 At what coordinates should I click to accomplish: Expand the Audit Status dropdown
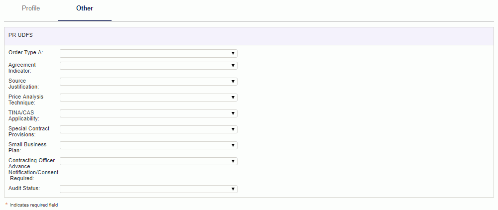(x=148, y=189)
